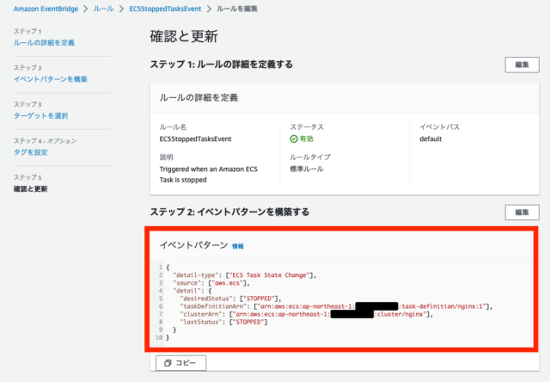
Task: Click the ルールの詳細を定義 panel header
Action: click(x=199, y=97)
